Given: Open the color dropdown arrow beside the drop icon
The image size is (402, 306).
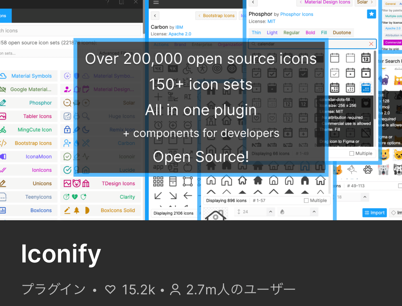Looking at the screenshot, I should [314, 212].
